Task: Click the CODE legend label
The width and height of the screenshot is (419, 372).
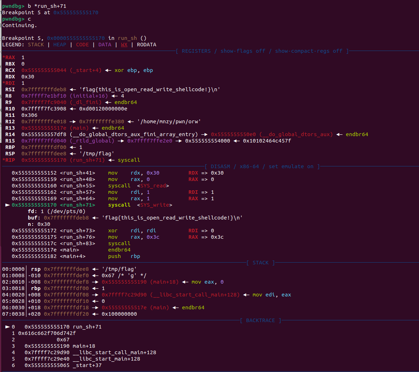Action: click(x=82, y=45)
